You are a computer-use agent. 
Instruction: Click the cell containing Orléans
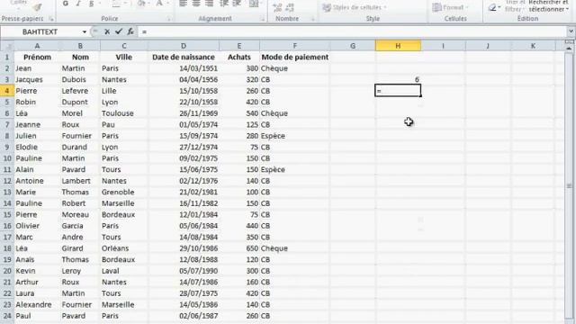point(124,248)
